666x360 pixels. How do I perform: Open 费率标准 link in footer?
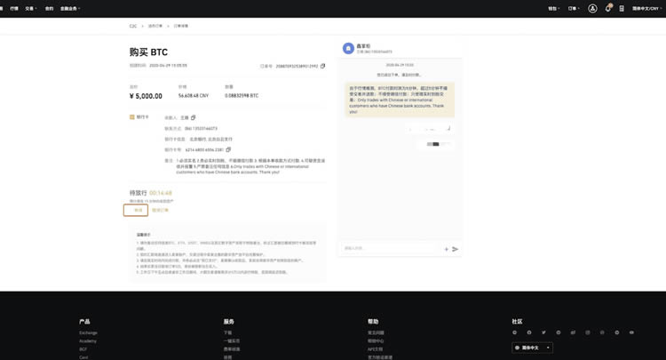(232, 349)
